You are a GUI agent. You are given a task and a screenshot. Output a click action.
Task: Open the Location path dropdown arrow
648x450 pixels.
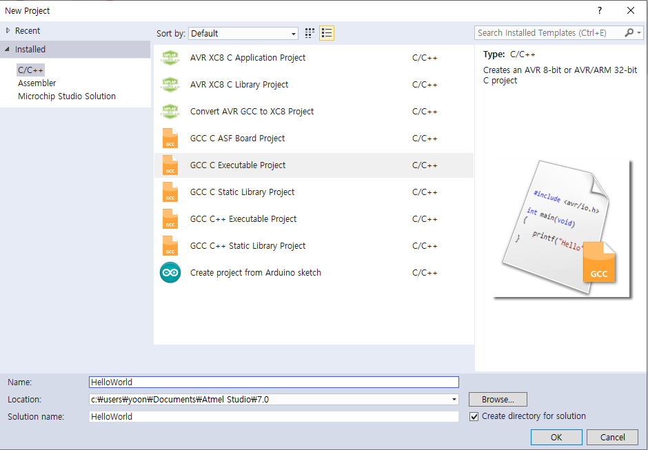454,400
